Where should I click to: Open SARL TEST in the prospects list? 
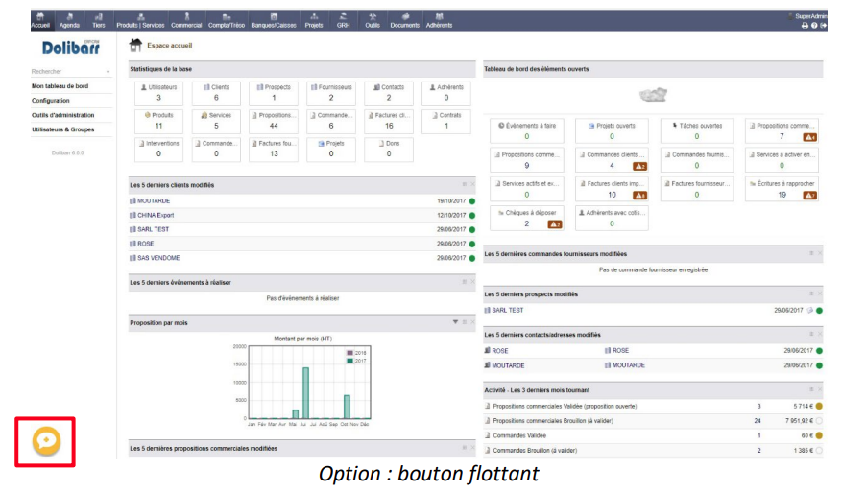click(508, 310)
